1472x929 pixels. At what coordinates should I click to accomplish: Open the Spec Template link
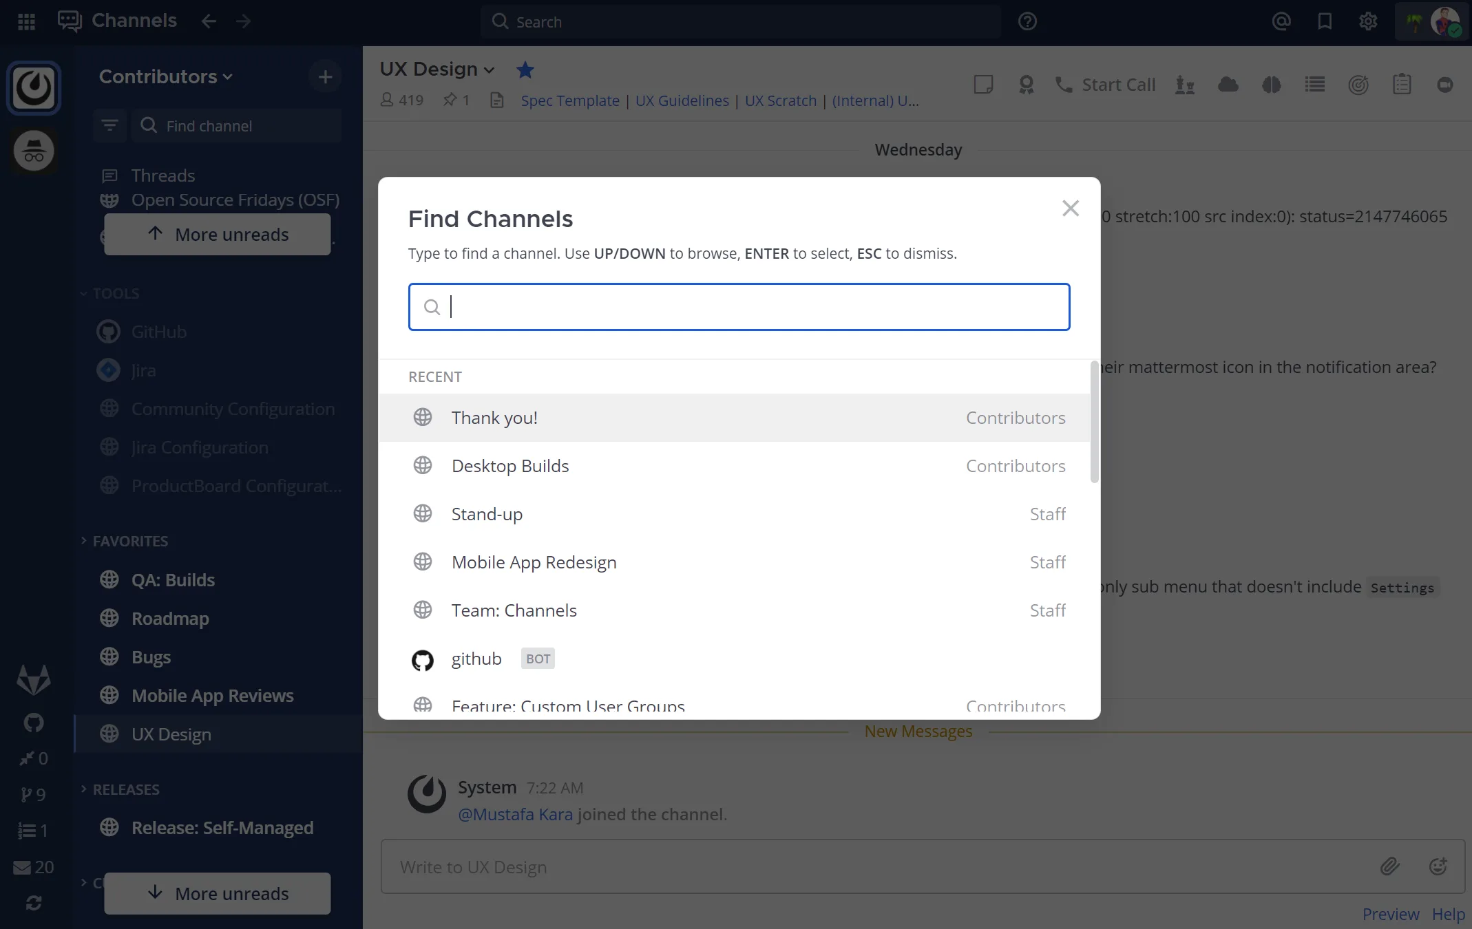pos(569,100)
